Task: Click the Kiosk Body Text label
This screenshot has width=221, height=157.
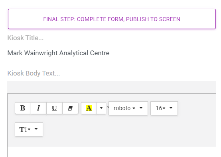Action: pos(34,73)
